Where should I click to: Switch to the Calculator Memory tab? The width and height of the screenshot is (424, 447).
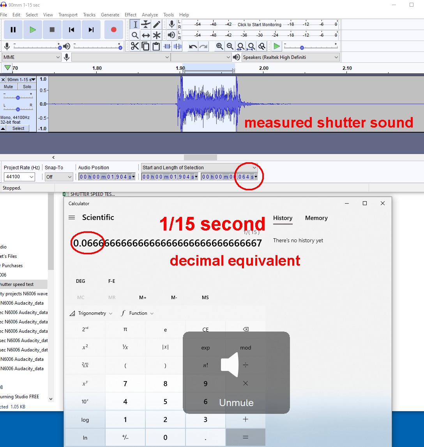click(x=316, y=218)
